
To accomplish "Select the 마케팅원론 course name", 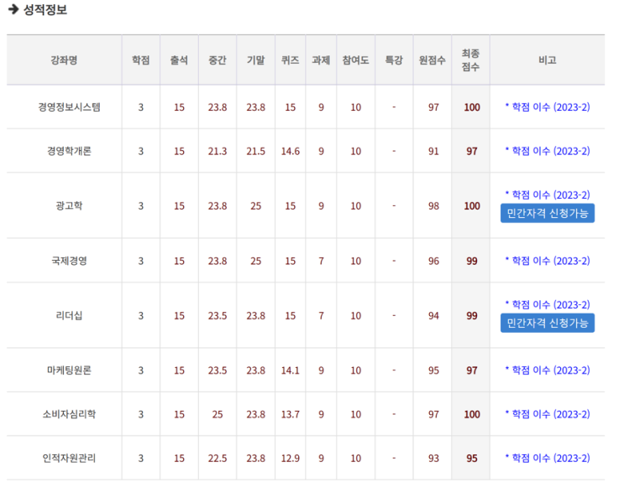I will [69, 370].
